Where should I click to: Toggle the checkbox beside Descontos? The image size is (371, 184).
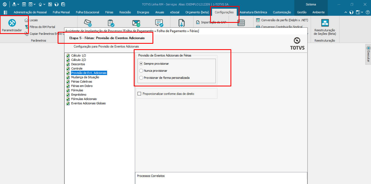coord(68,64)
